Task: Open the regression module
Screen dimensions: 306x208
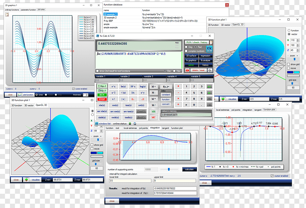Action: [x=206, y=56]
